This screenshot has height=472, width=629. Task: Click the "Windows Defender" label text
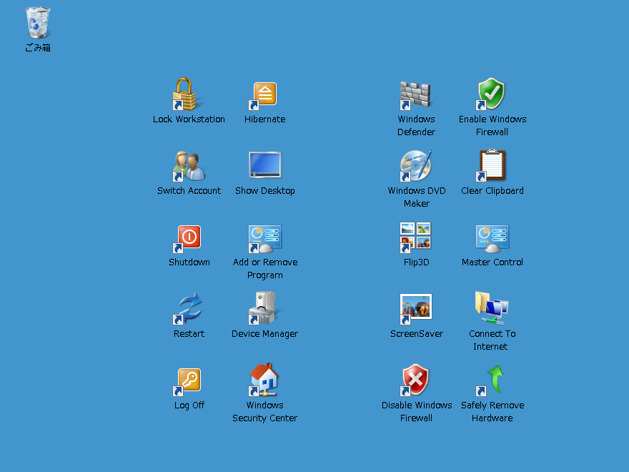coord(417,126)
